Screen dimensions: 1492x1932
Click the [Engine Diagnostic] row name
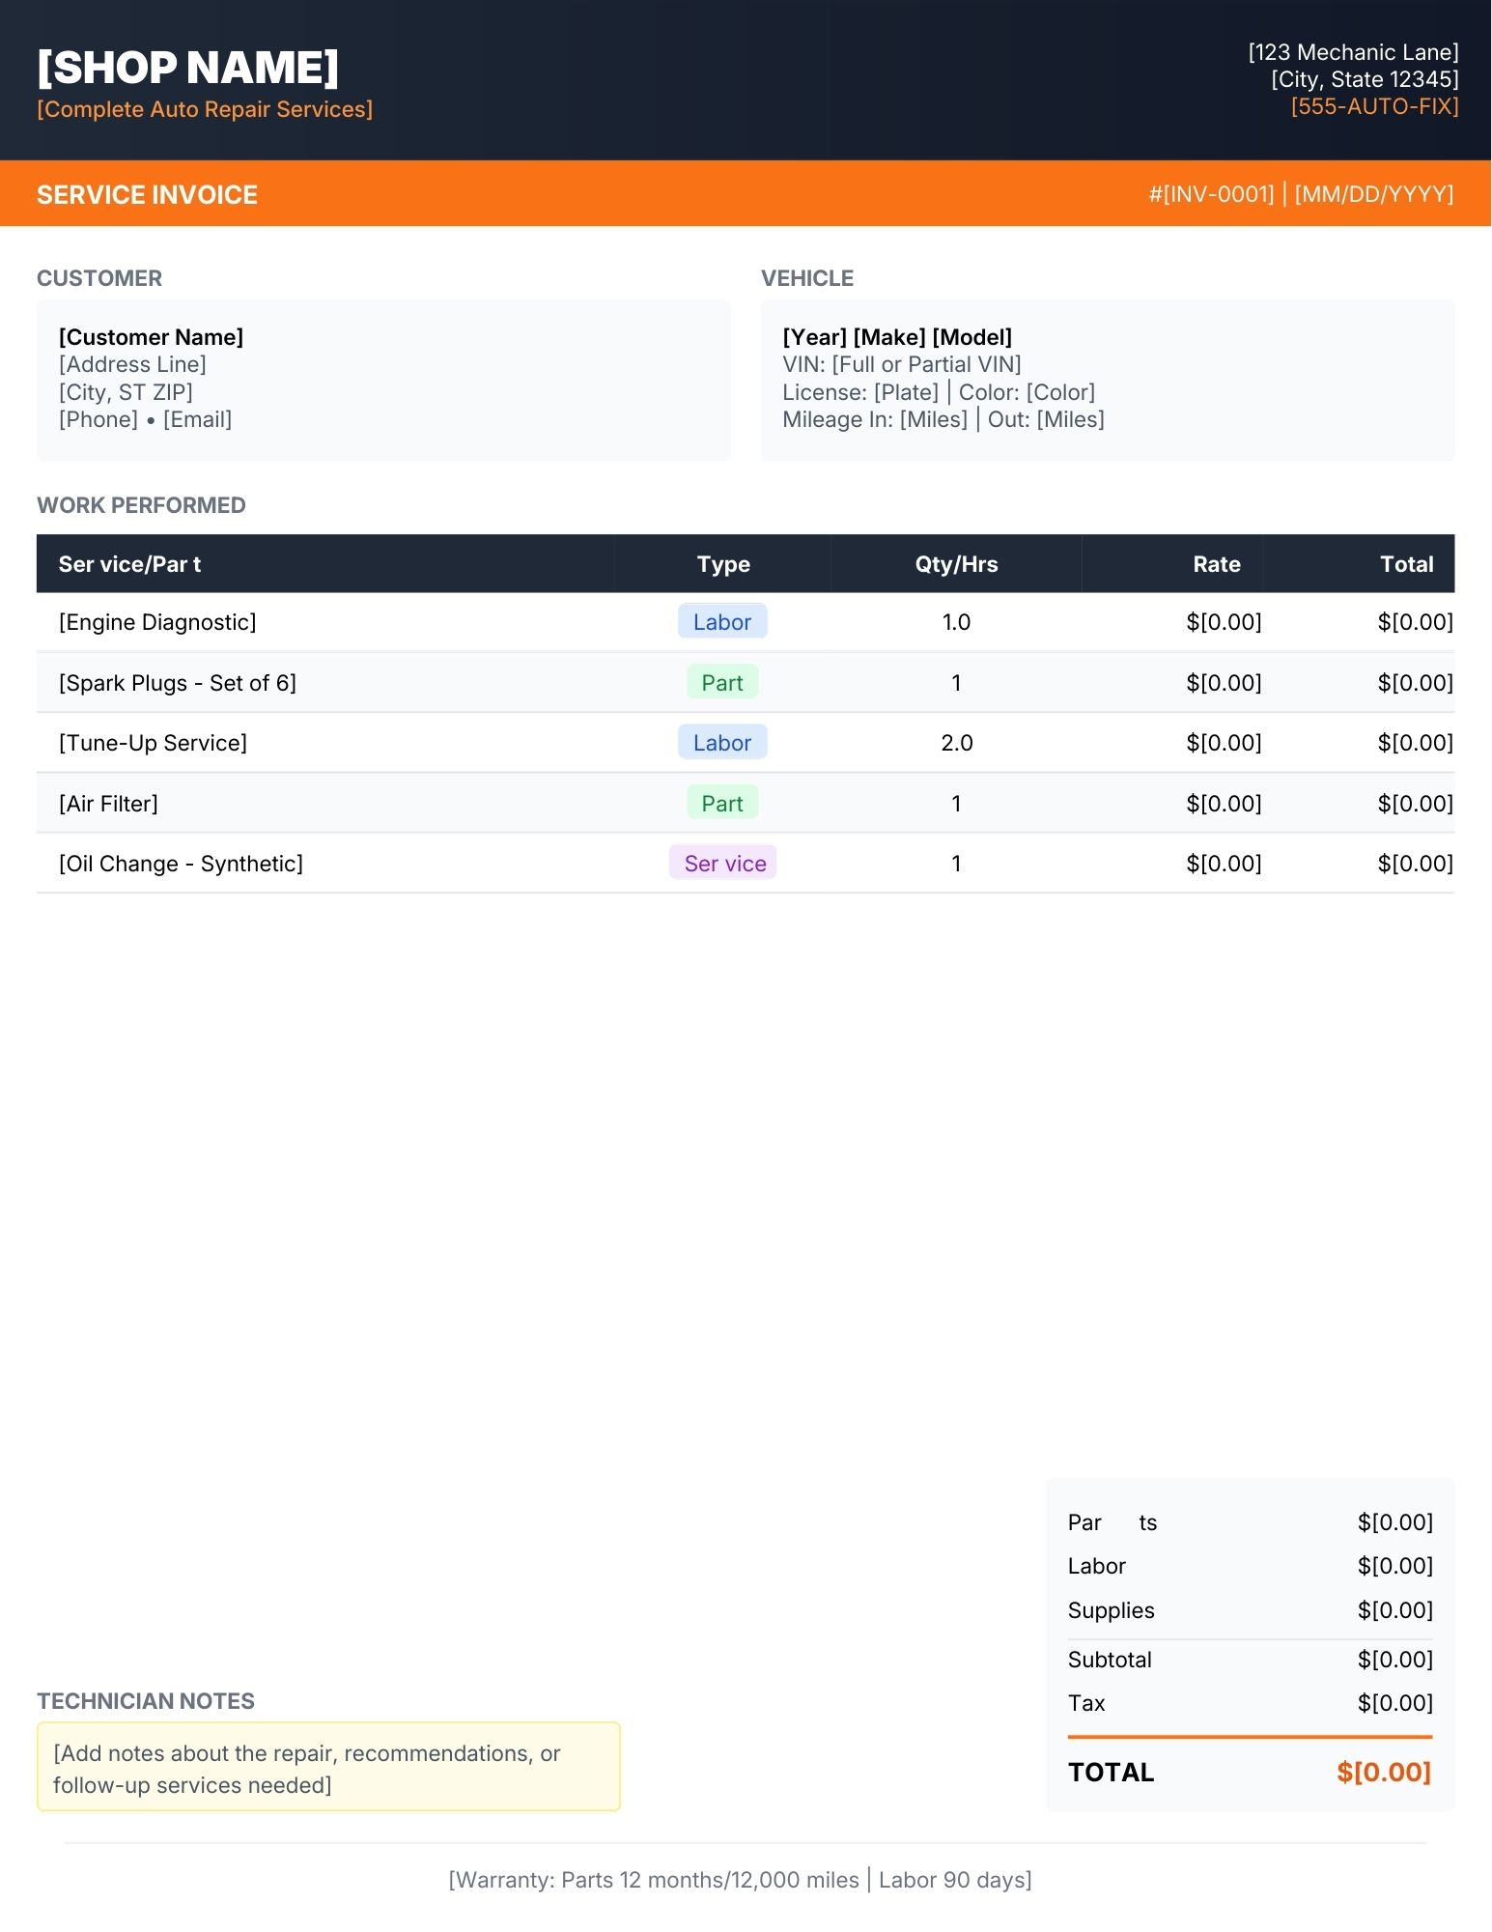coord(157,622)
